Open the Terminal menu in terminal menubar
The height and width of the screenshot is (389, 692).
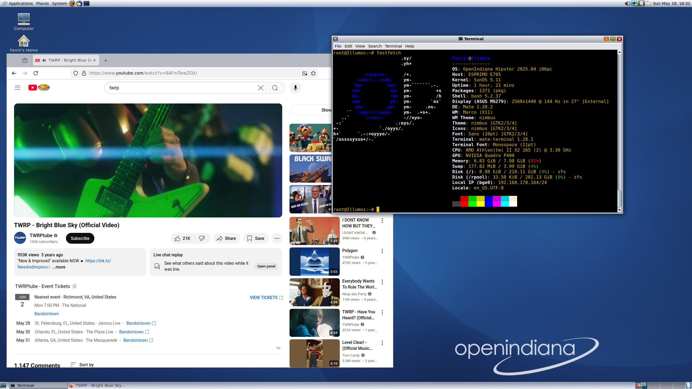pos(393,46)
